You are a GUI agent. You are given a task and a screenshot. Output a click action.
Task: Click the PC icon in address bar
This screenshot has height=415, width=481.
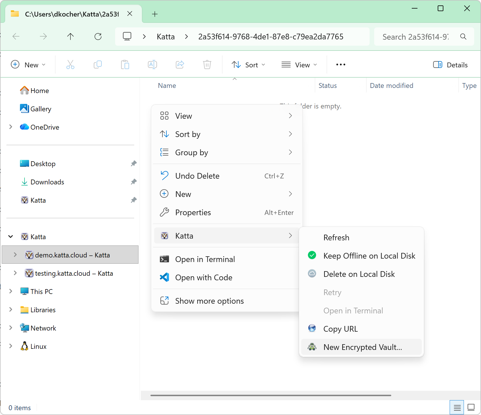click(127, 37)
